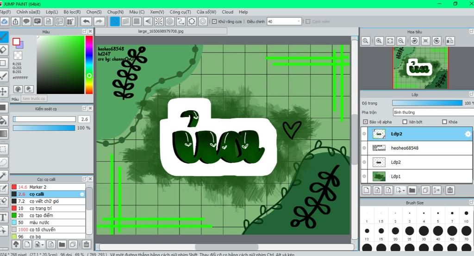Enable Xén bớt checkbox

pos(405,122)
